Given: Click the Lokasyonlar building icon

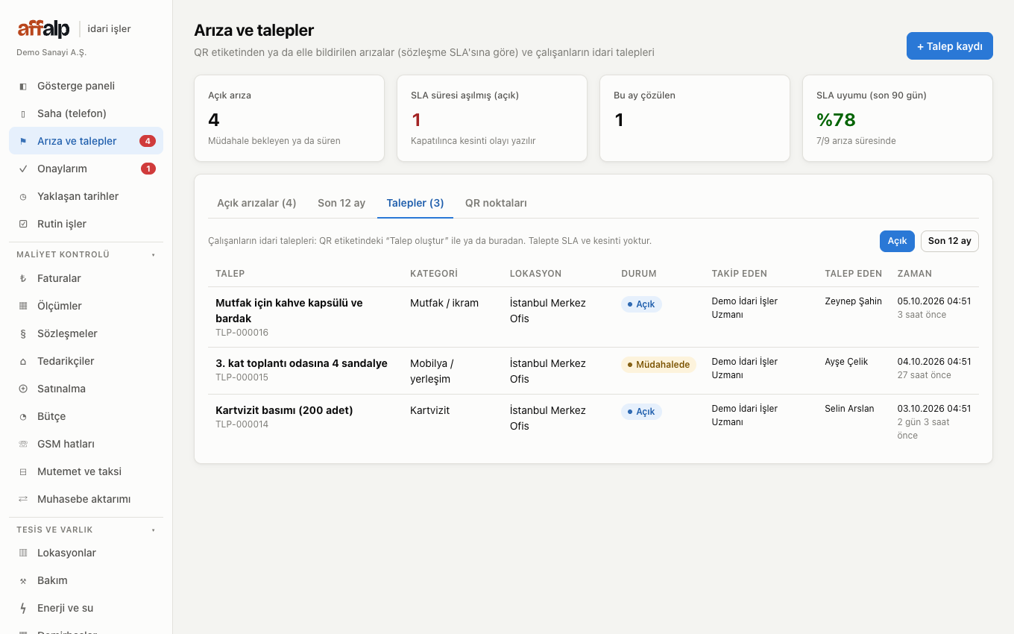Looking at the screenshot, I should 23,553.
